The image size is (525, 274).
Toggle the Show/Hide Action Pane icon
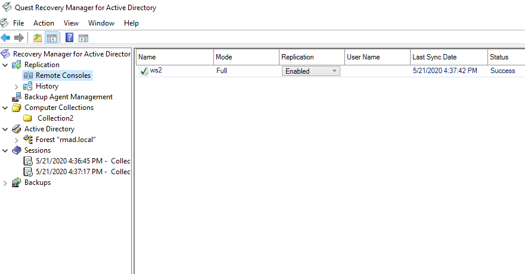(x=83, y=38)
